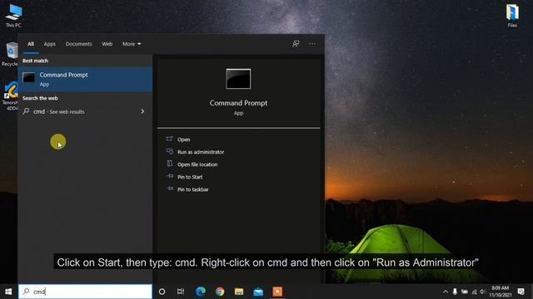The image size is (533, 299).
Task: Select the Recycle Bin desktop icon
Action: (x=10, y=54)
